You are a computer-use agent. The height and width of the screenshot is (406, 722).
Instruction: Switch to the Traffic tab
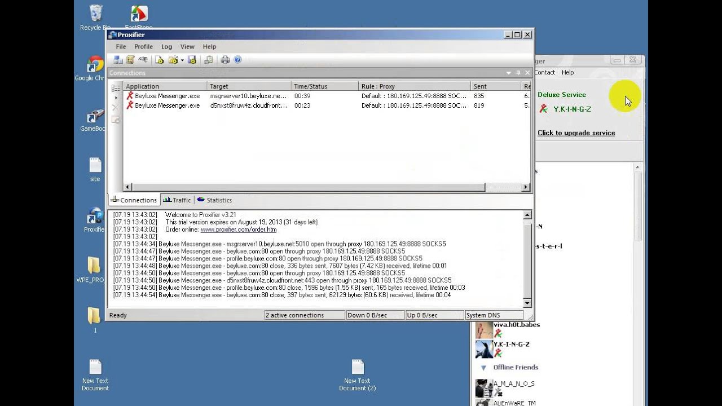[x=177, y=200]
